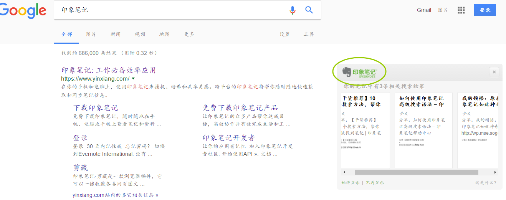This screenshot has width=506, height=200.
Task: Click 这是什么? in the Evernote panel
Action: click(x=486, y=183)
